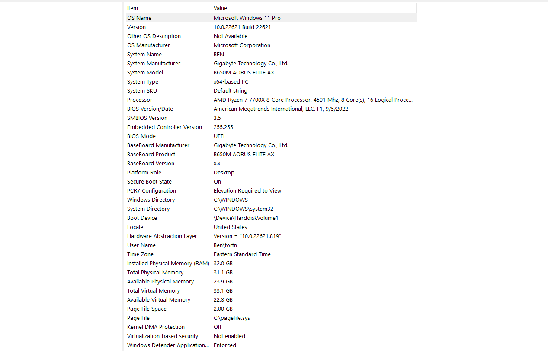Viewport: 548px width, 351px height.
Task: Click the \Device\HarddiskVolume1 value
Action: 246,218
